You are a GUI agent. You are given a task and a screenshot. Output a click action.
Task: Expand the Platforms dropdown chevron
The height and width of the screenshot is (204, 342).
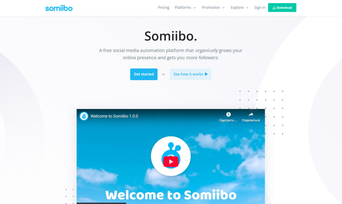pyautogui.click(x=195, y=8)
